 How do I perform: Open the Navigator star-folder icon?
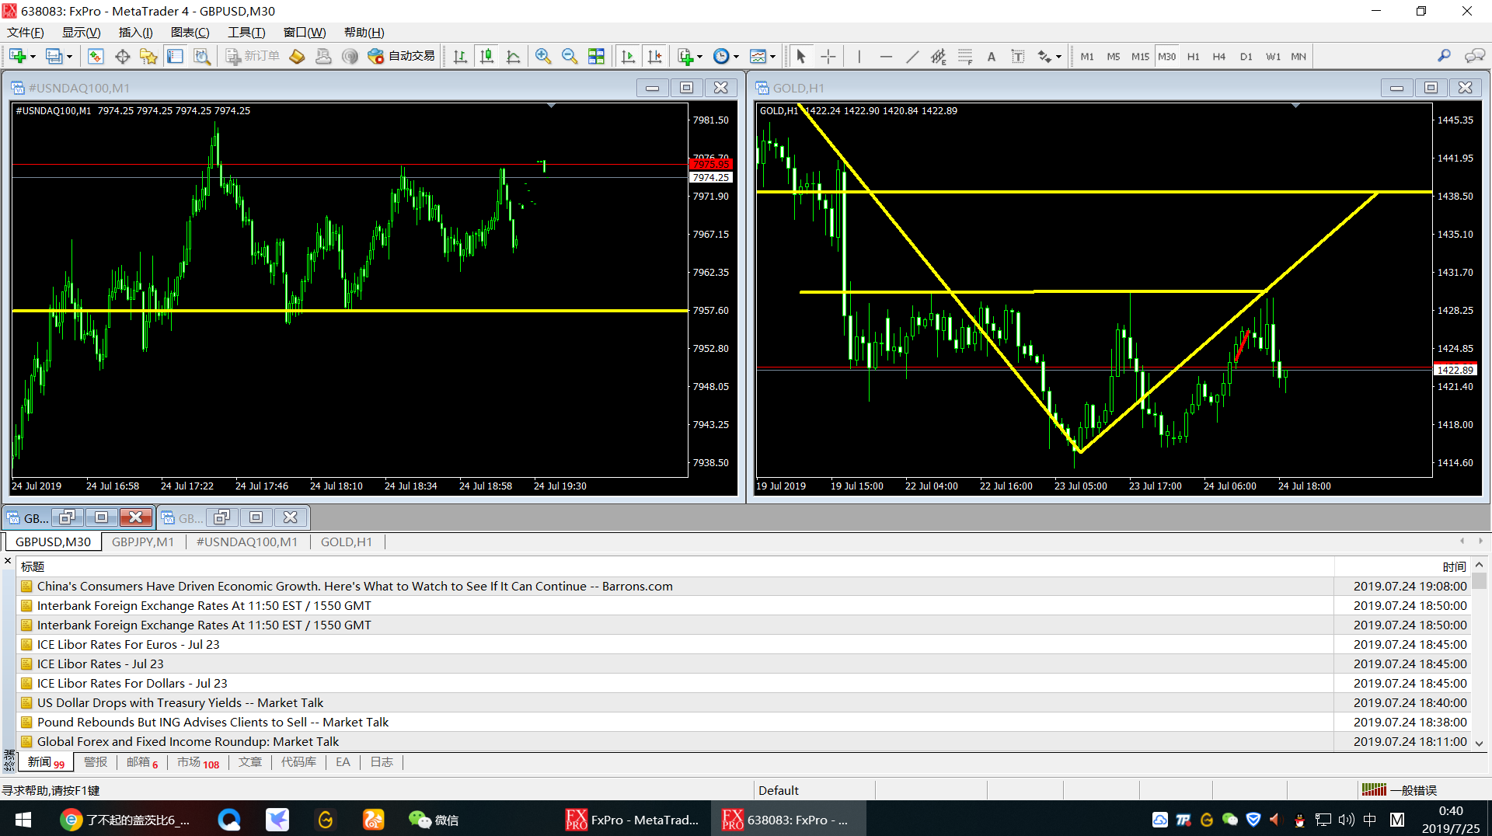[148, 56]
